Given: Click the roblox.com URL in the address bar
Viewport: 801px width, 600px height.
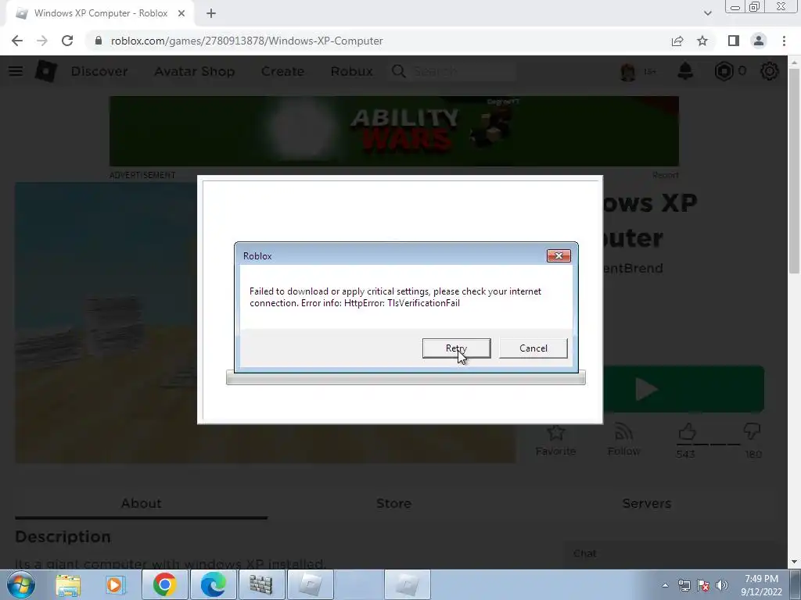Looking at the screenshot, I should [246, 41].
